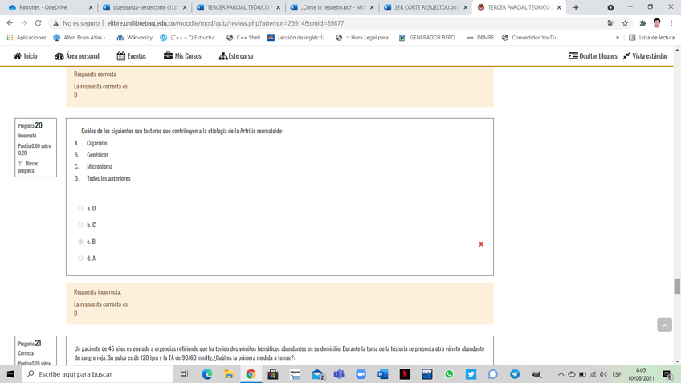This screenshot has width=681, height=383.
Task: Open Microsoft Store taskbar icon
Action: 273,374
